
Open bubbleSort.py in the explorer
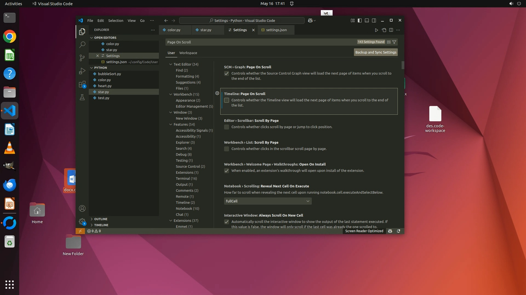pyautogui.click(x=109, y=74)
